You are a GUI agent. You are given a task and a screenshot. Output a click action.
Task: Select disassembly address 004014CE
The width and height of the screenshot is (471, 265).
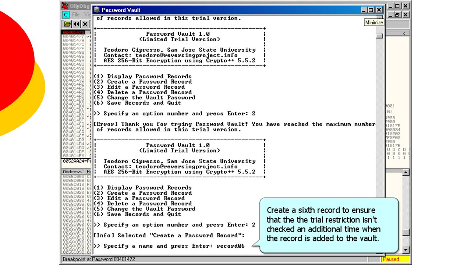click(x=74, y=136)
